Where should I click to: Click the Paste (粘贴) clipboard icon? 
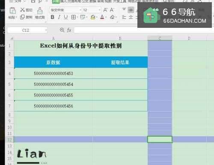[12, 11]
